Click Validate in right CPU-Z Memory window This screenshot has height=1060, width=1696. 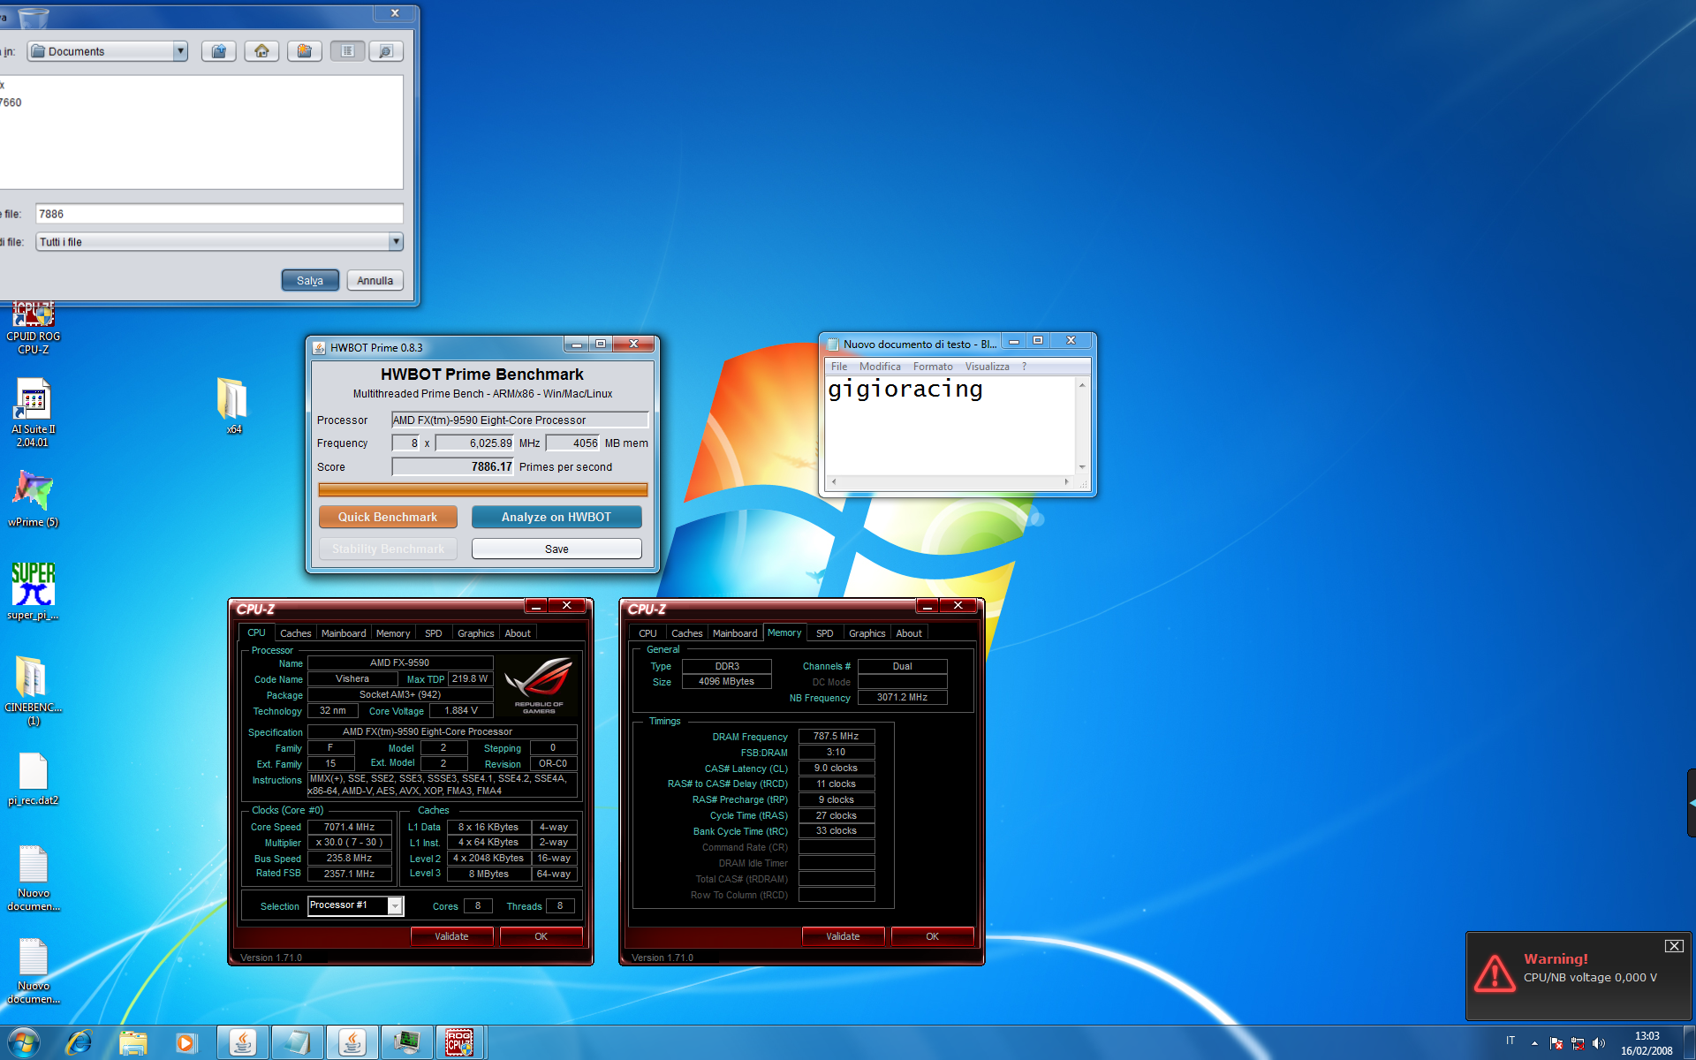[843, 936]
